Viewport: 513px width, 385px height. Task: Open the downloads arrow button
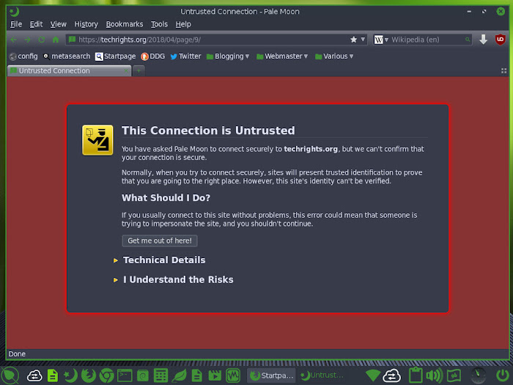[483, 40]
